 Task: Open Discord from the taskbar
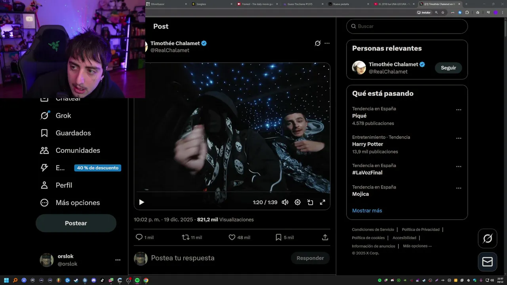click(93, 280)
